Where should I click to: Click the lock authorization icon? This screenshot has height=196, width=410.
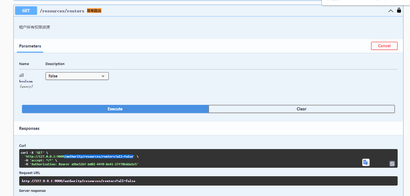399,10
